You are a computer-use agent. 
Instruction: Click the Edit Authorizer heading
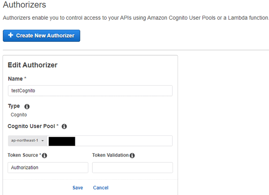tap(33, 65)
